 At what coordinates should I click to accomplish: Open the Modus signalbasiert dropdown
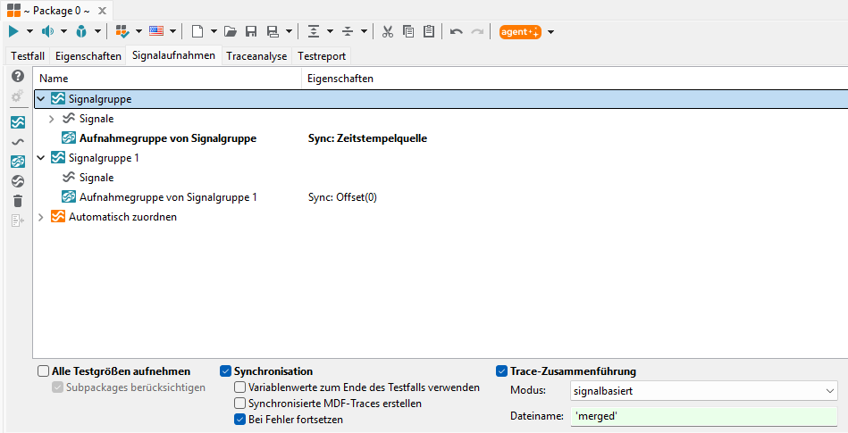704,391
